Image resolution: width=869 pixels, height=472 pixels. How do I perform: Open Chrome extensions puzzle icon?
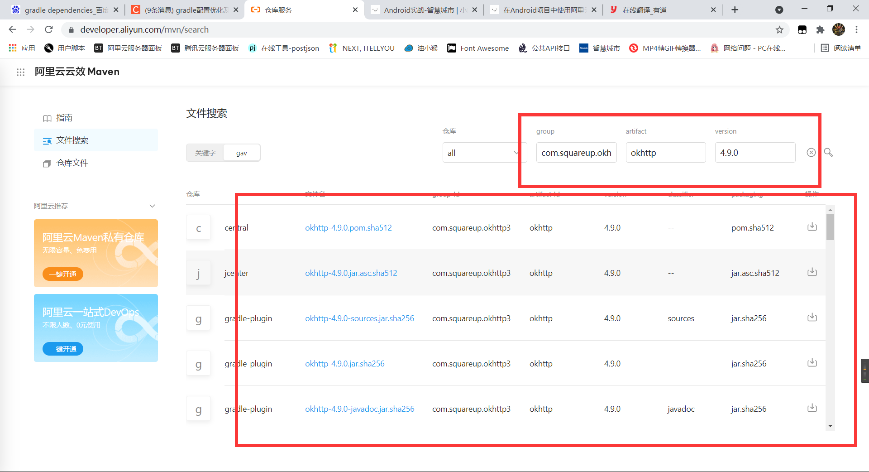(820, 30)
